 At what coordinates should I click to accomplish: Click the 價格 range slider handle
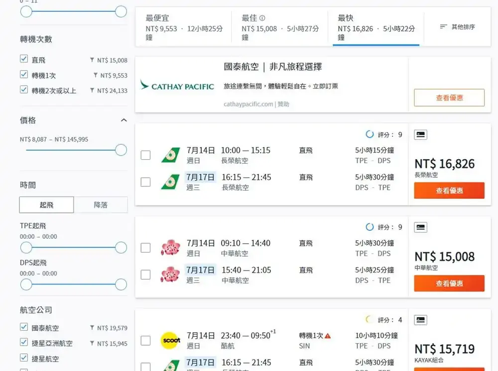[121, 150]
